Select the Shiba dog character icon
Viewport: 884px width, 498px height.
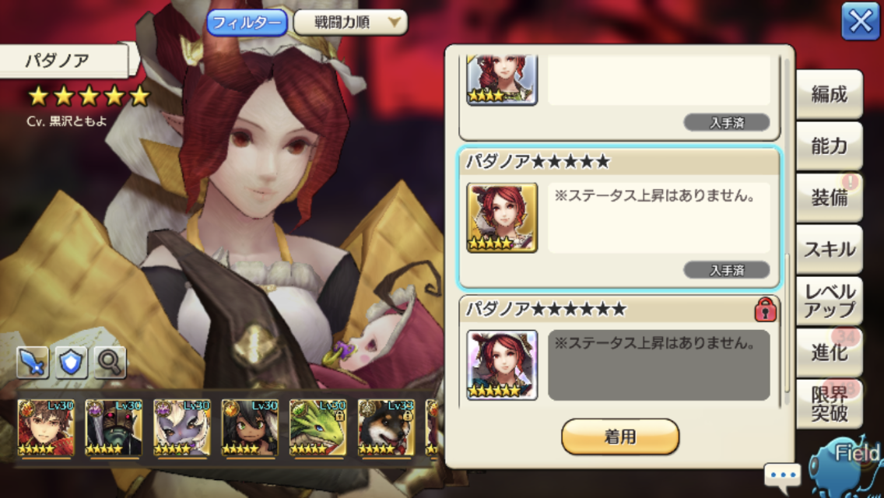386,427
